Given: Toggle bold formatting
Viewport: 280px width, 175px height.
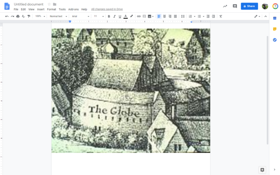Looking at the screenshot, I should (x=109, y=16).
